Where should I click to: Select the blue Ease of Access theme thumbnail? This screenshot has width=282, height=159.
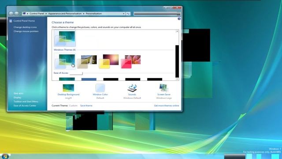tap(89, 79)
